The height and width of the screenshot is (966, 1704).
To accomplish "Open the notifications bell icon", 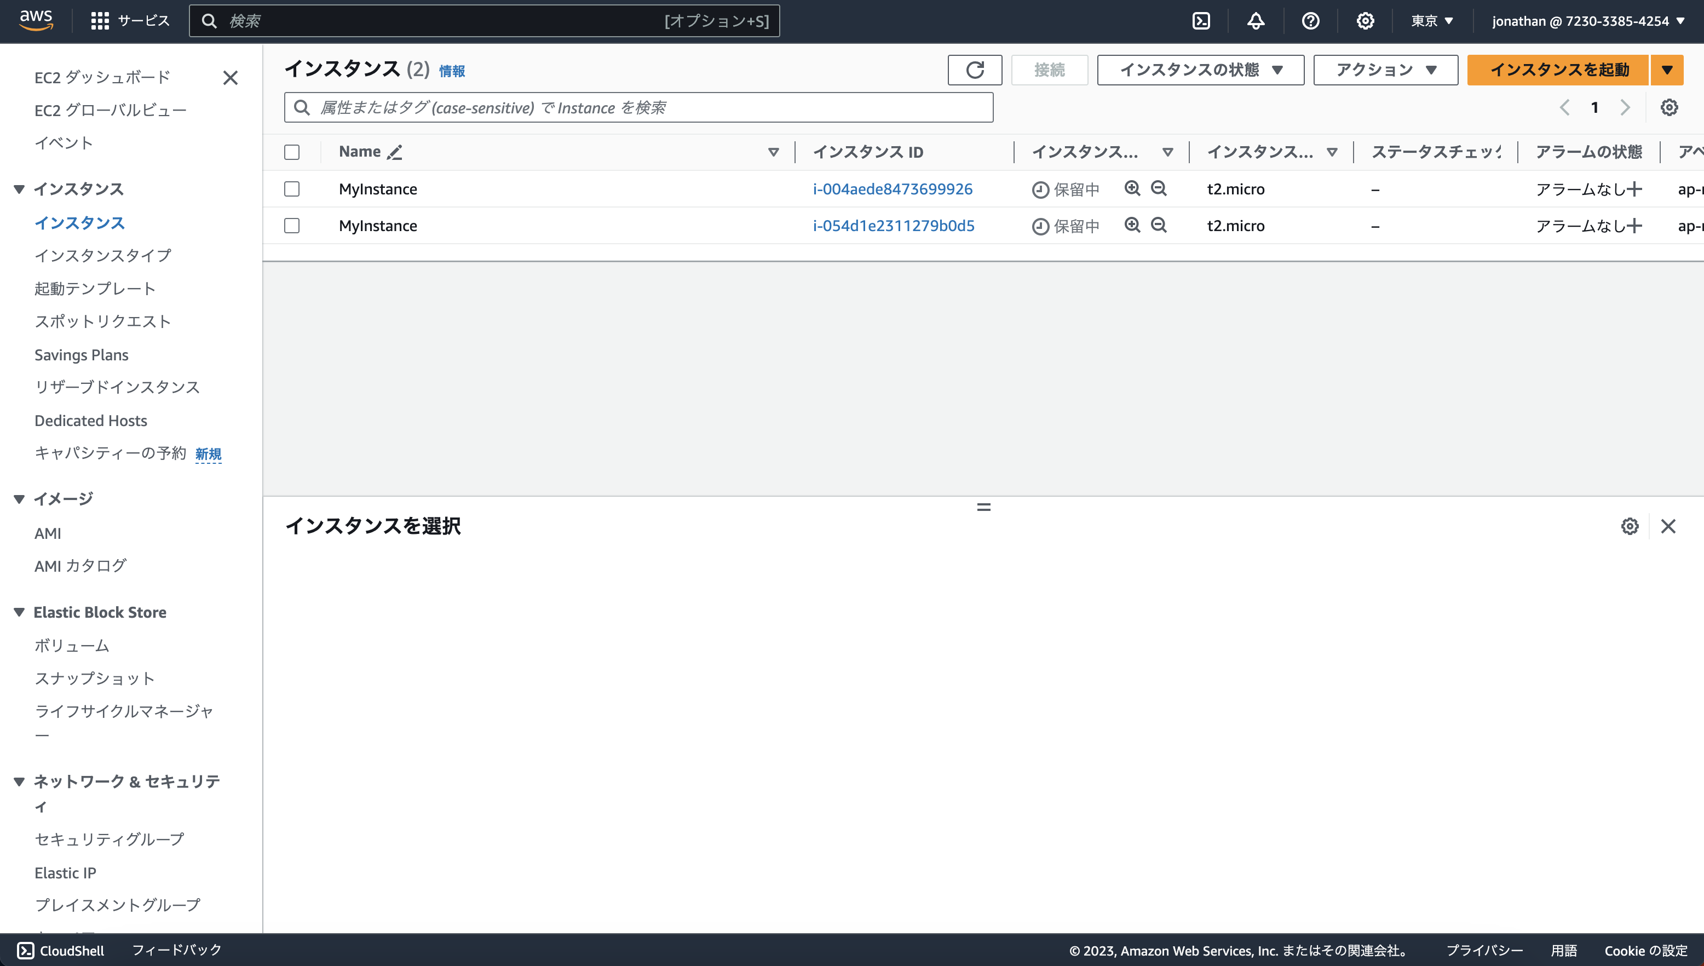I will [1256, 21].
